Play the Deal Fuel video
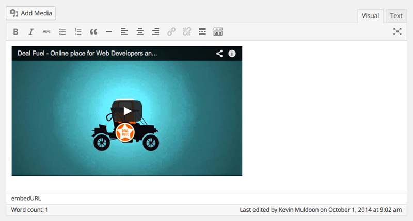Viewport: 413px width, 221px height. (127, 111)
